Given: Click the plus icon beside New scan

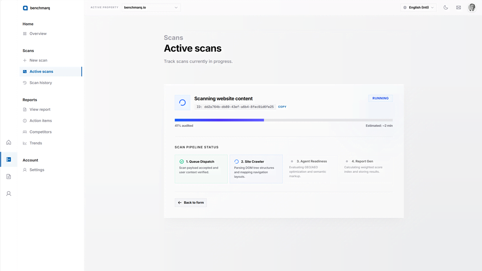Looking at the screenshot, I should [24, 61].
